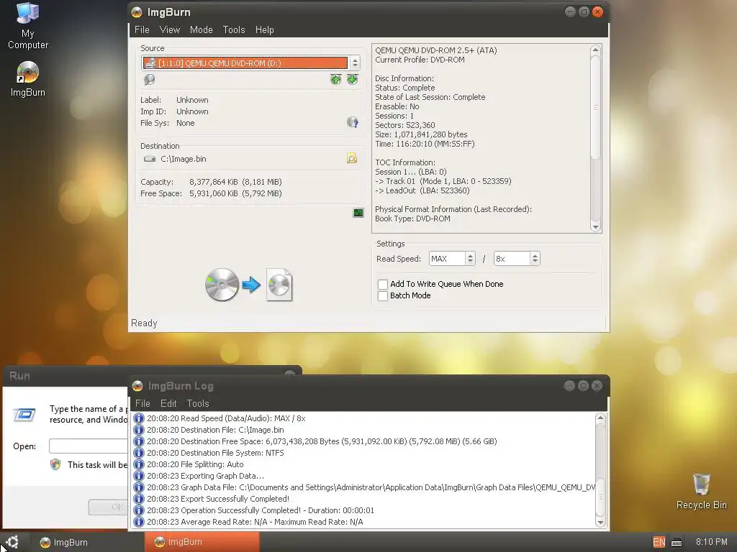
Task: Click the source disc image icon
Action: 222,285
